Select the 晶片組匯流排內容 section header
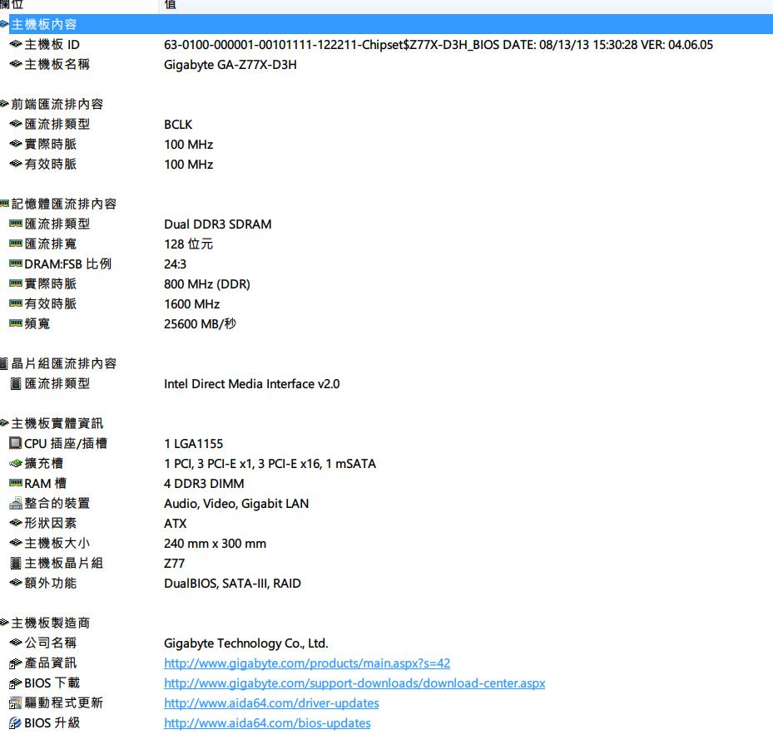This screenshot has height=749, width=773. point(64,363)
